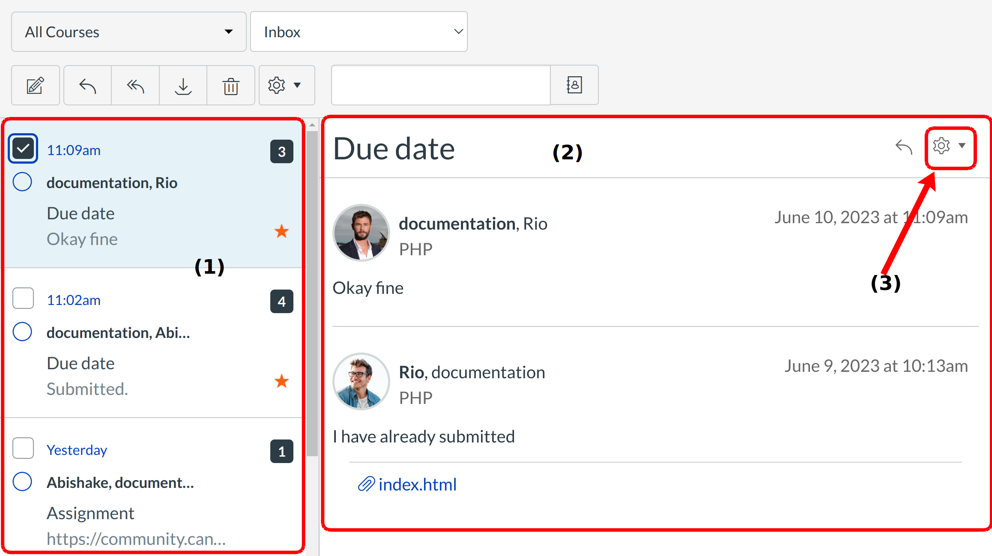992x556 pixels.
Task: Click the compose new message icon
Action: (x=35, y=85)
